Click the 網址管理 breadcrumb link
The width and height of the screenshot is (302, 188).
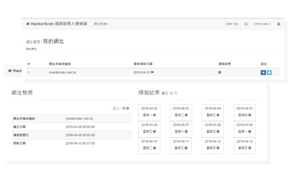tap(33, 42)
